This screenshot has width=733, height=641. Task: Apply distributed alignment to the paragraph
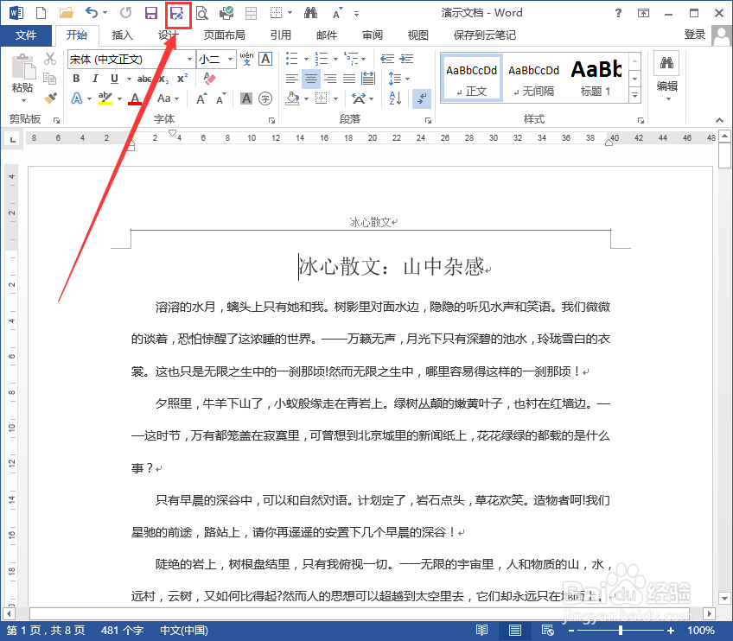coord(368,79)
